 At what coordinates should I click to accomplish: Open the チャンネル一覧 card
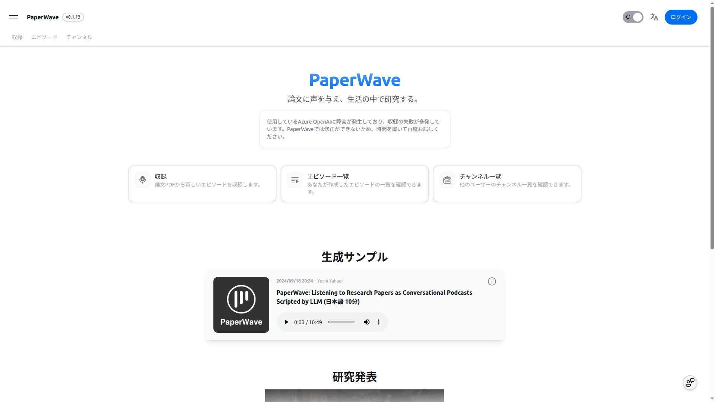[x=507, y=184]
